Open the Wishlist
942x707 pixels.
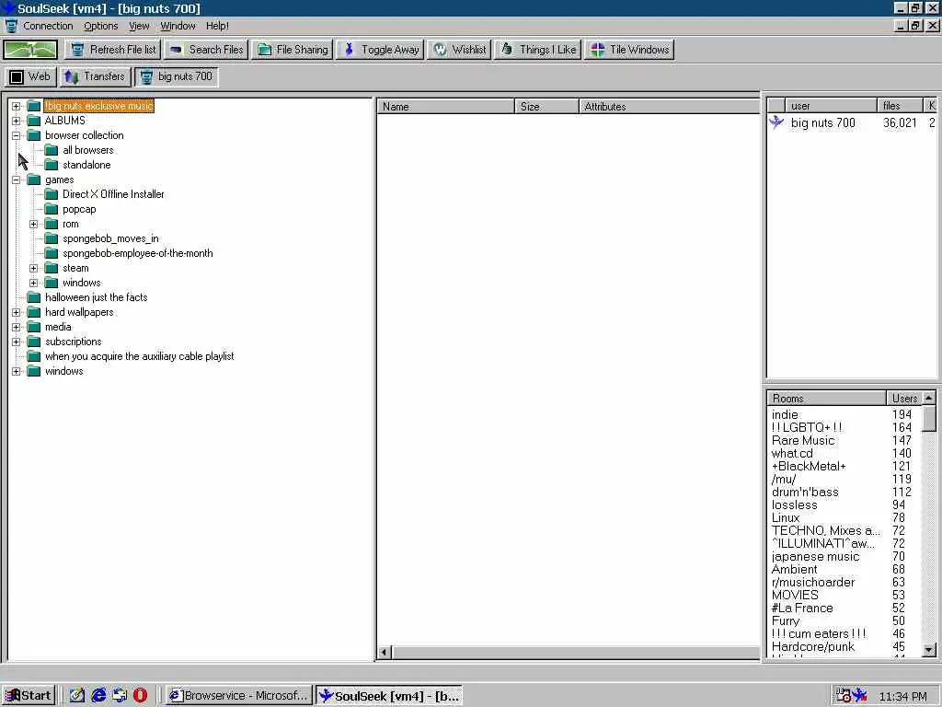pyautogui.click(x=459, y=50)
